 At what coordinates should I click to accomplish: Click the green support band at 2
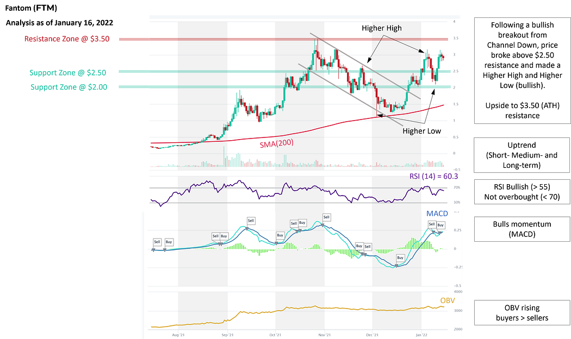click(284, 86)
